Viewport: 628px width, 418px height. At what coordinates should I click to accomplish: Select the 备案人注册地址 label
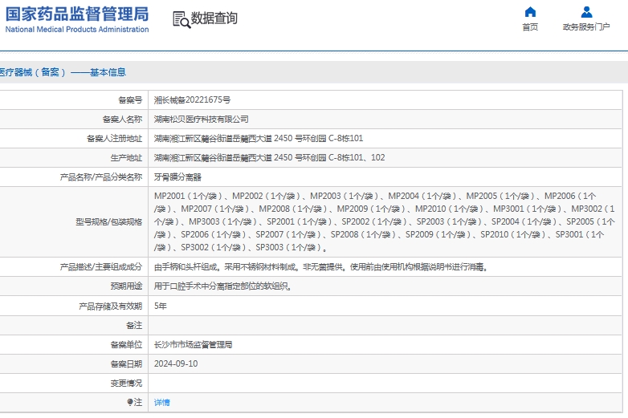[115, 139]
